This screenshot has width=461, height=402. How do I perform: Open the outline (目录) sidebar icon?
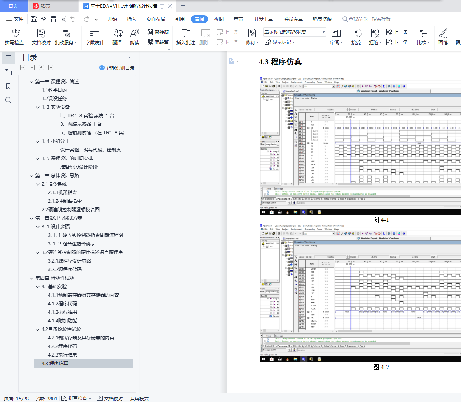[x=9, y=58]
